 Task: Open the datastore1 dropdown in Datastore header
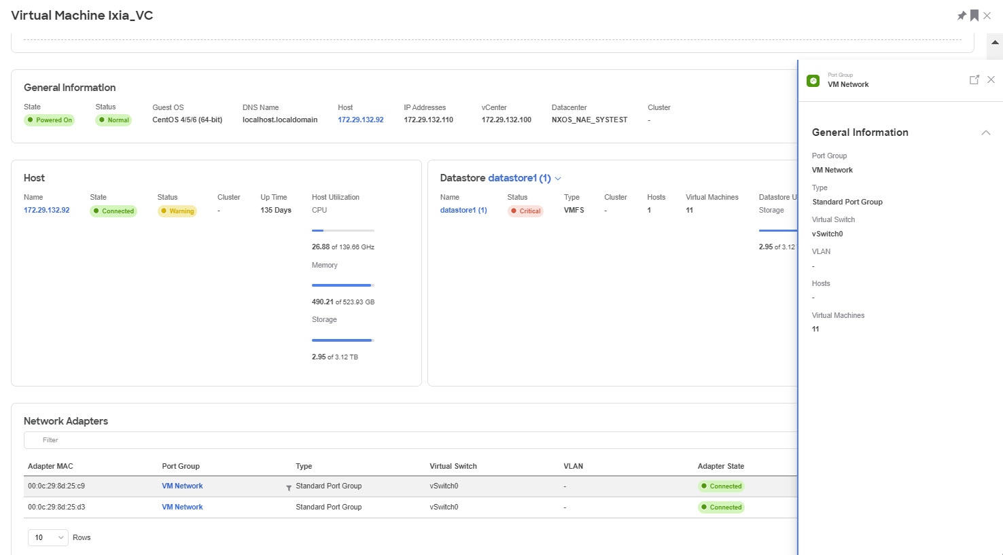click(x=558, y=178)
